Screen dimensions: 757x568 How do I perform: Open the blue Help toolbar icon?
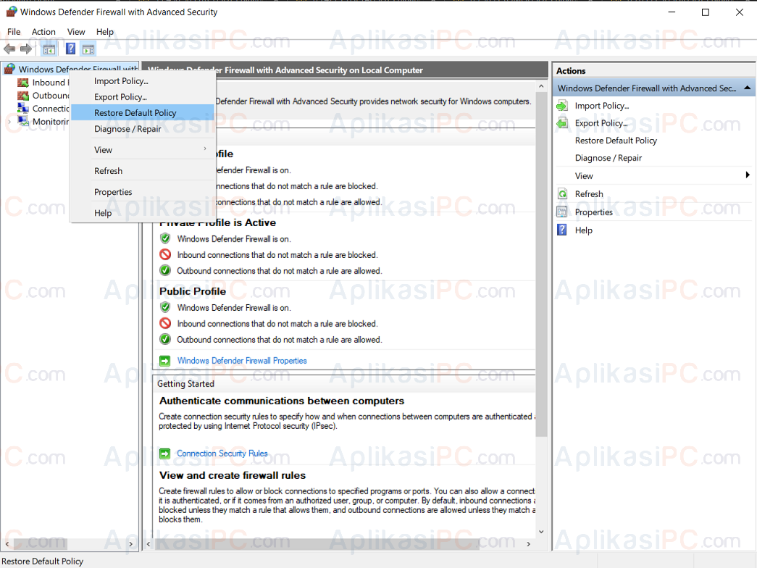[70, 49]
